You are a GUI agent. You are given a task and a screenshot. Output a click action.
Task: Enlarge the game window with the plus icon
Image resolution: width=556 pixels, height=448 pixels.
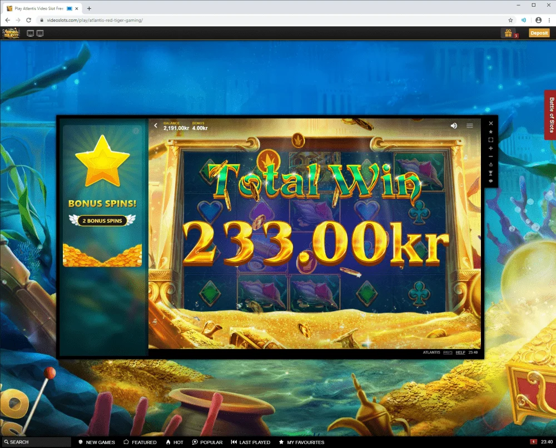(491, 149)
